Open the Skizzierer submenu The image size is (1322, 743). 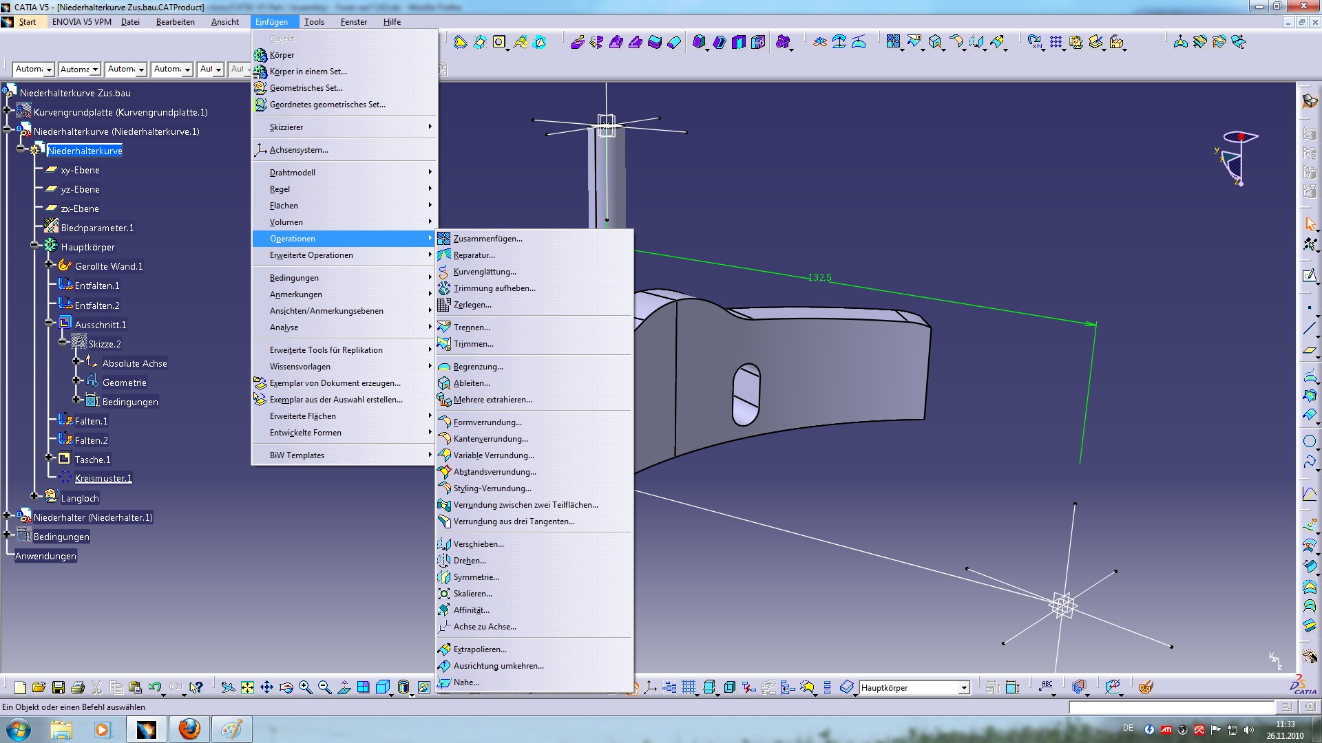[x=344, y=127]
